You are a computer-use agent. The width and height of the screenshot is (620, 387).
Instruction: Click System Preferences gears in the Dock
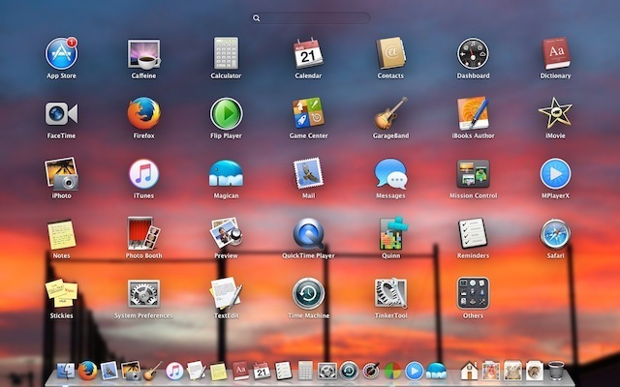pos(327,372)
